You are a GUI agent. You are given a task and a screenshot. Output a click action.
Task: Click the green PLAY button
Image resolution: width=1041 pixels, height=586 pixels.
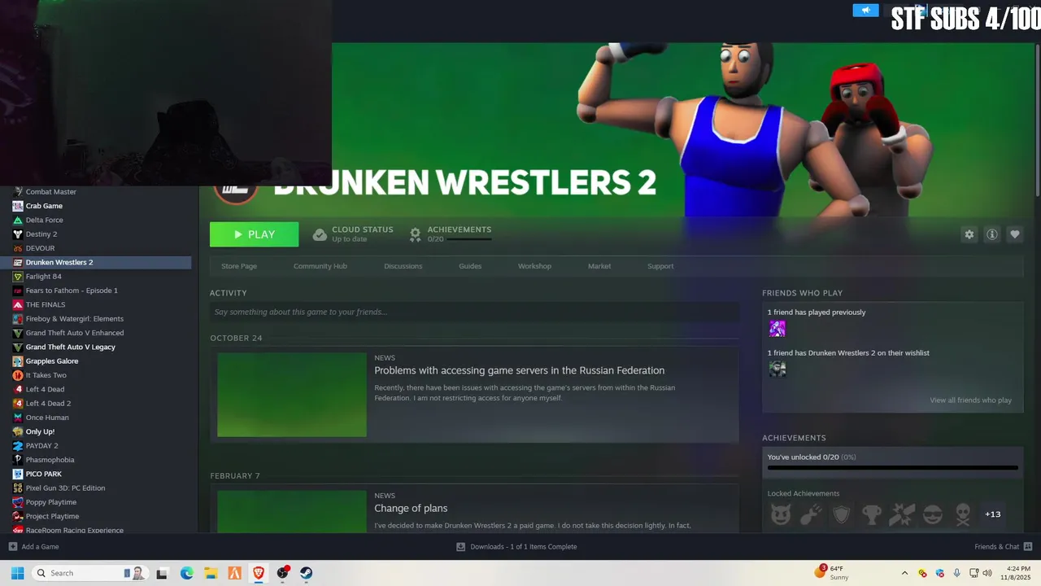coord(254,234)
